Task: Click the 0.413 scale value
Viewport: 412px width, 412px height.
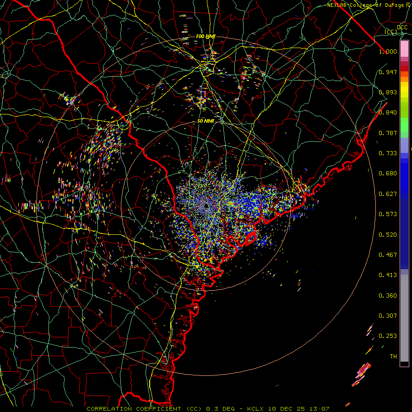Action: 388,275
